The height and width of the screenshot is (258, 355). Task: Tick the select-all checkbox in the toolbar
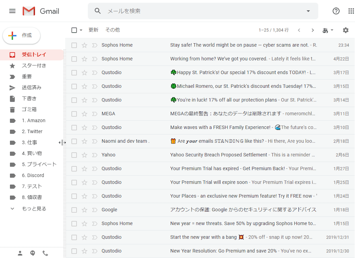tap(74, 30)
